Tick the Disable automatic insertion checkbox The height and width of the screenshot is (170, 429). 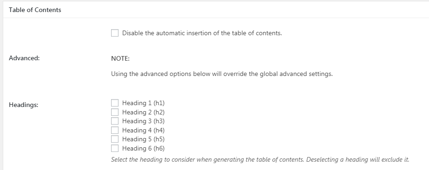pos(115,33)
